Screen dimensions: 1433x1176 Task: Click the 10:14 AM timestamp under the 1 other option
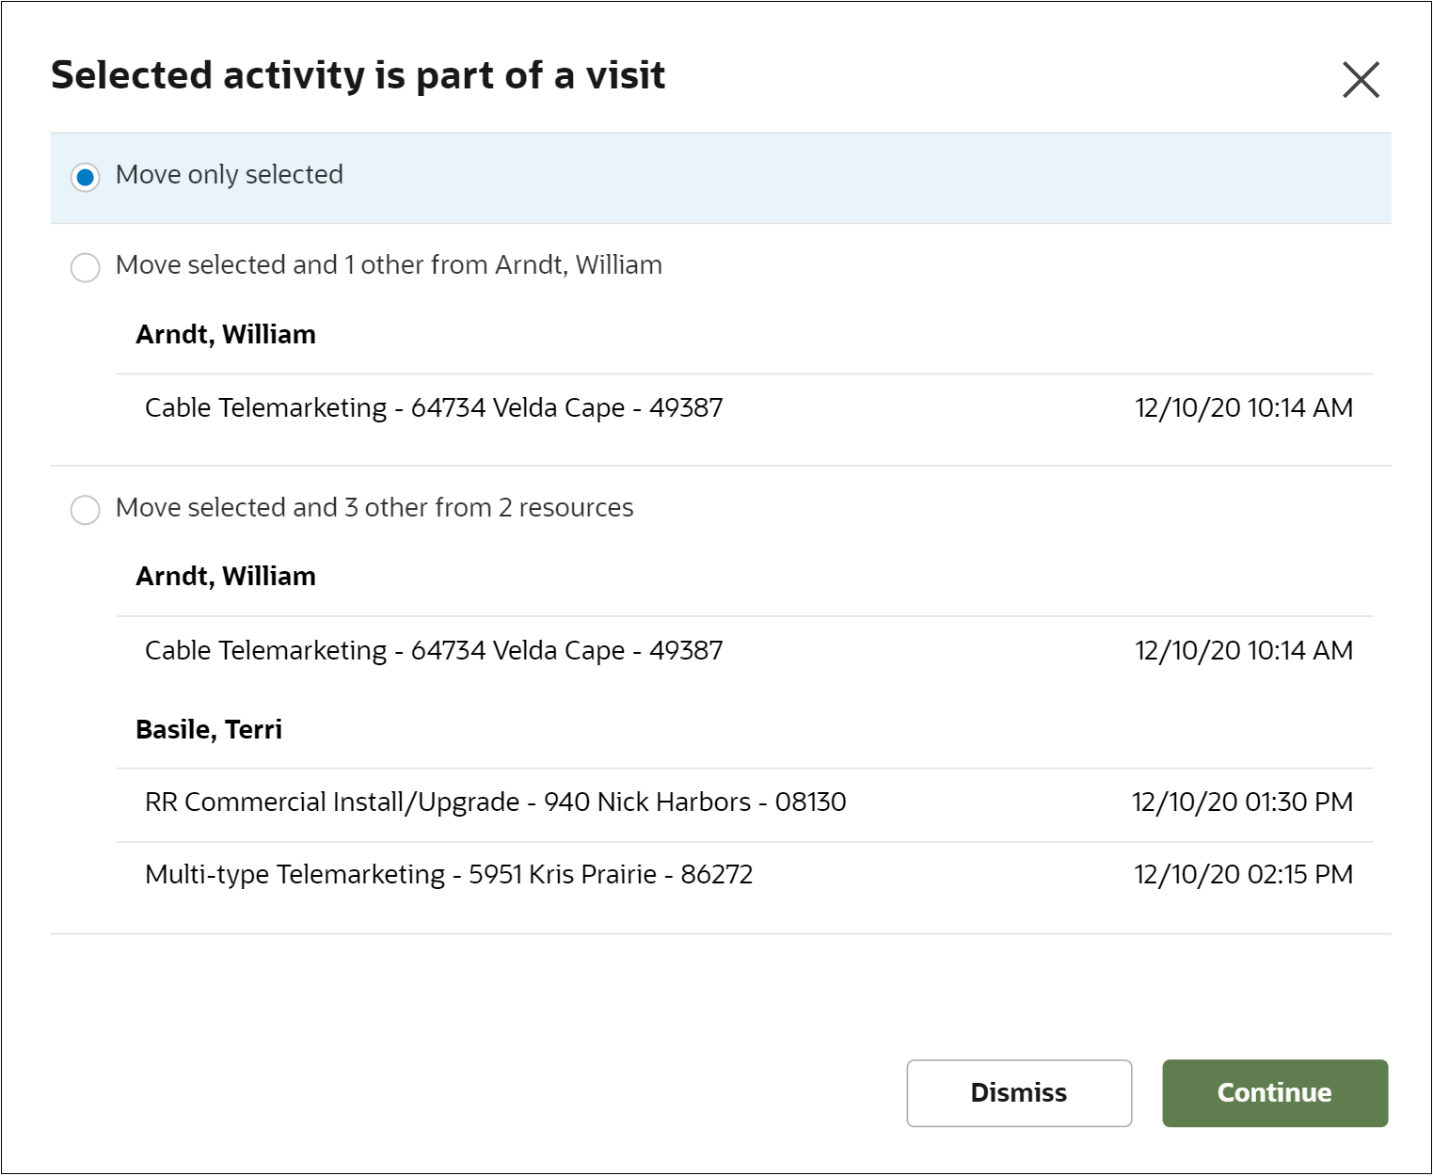(x=1243, y=408)
